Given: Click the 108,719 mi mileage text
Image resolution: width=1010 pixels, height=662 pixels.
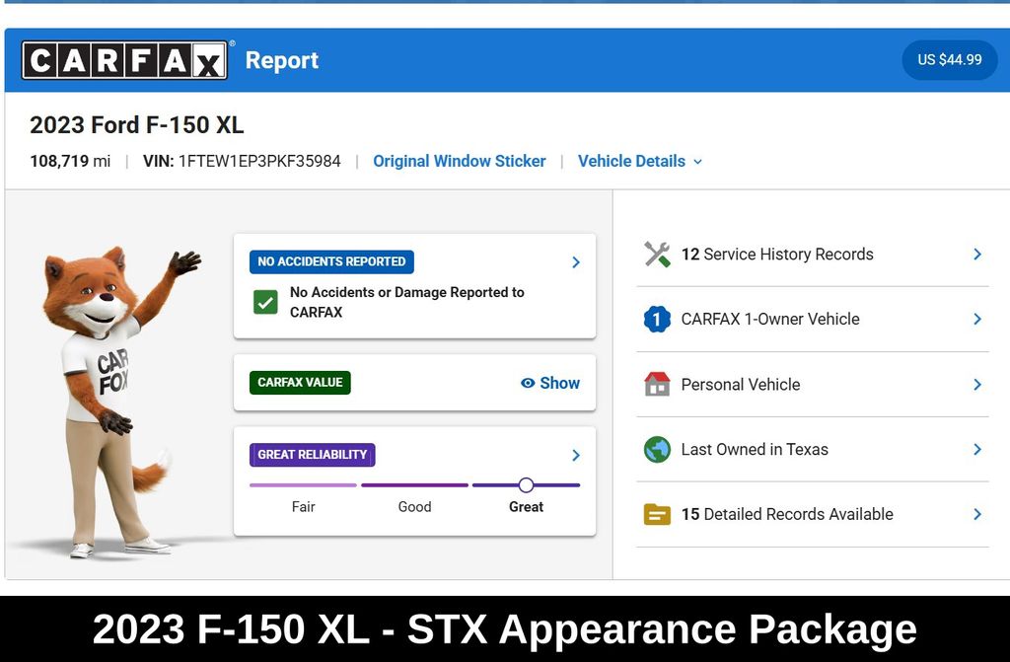Looking at the screenshot, I should point(70,161).
